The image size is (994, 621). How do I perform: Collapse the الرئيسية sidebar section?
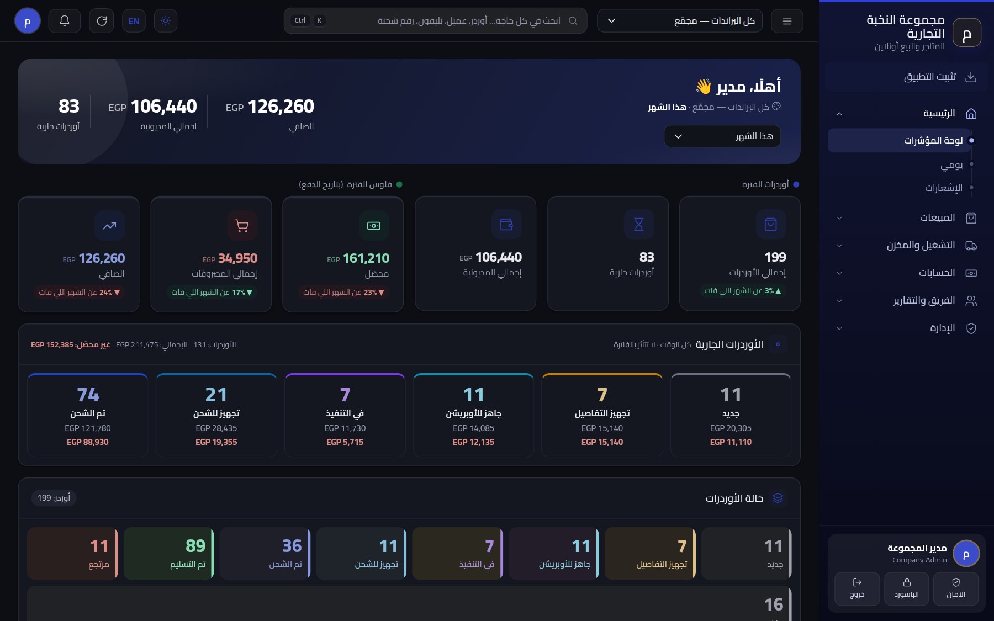906,114
